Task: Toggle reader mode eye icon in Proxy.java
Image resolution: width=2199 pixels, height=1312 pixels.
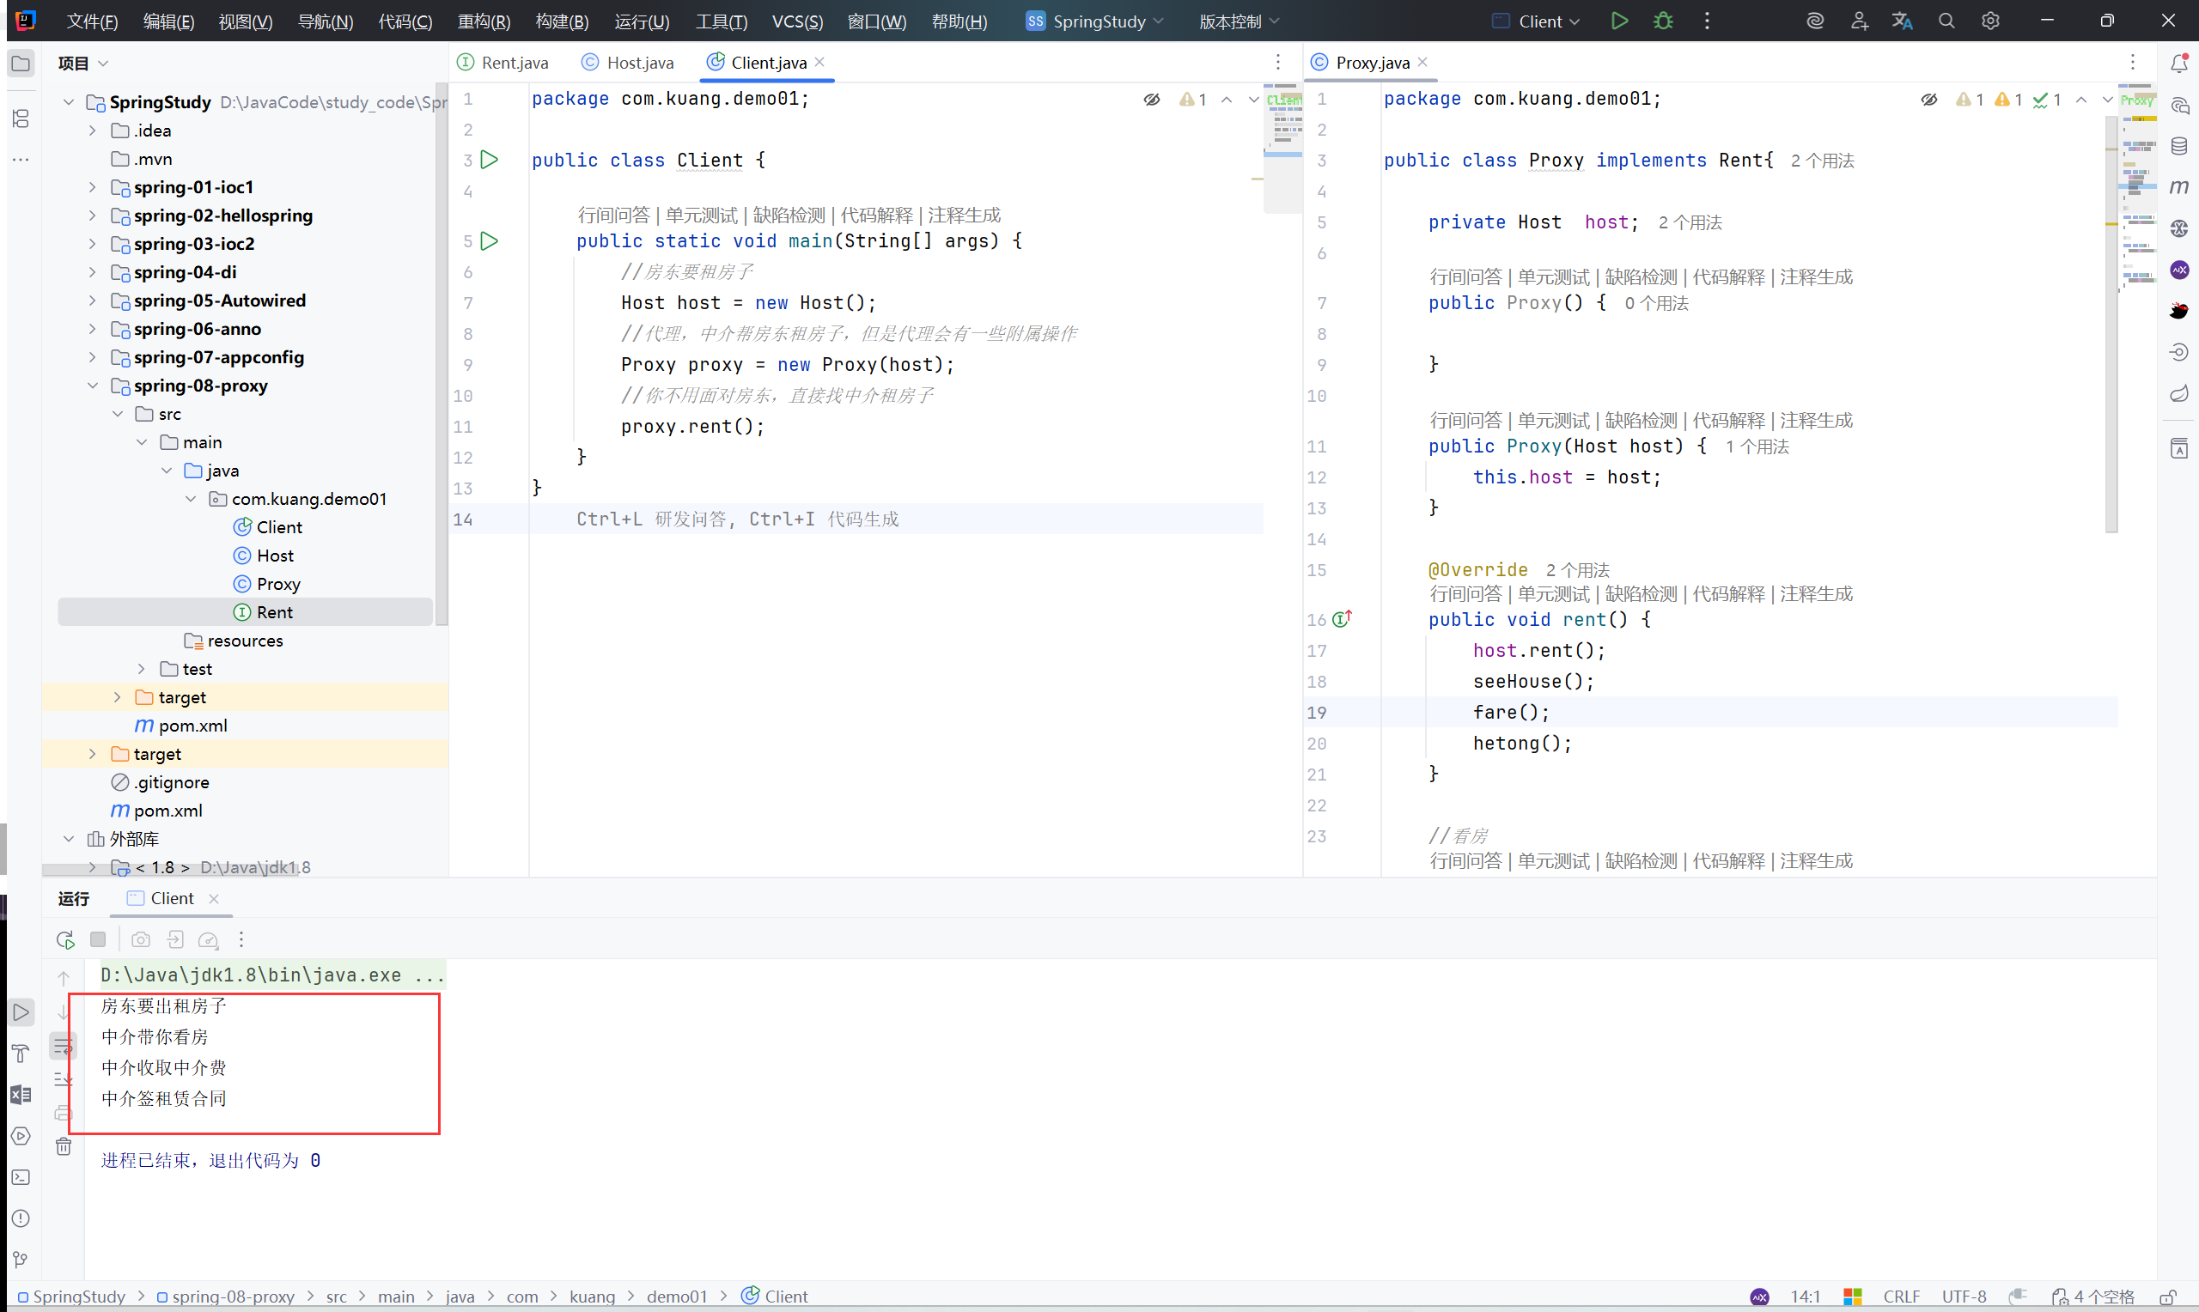Action: point(1928,100)
